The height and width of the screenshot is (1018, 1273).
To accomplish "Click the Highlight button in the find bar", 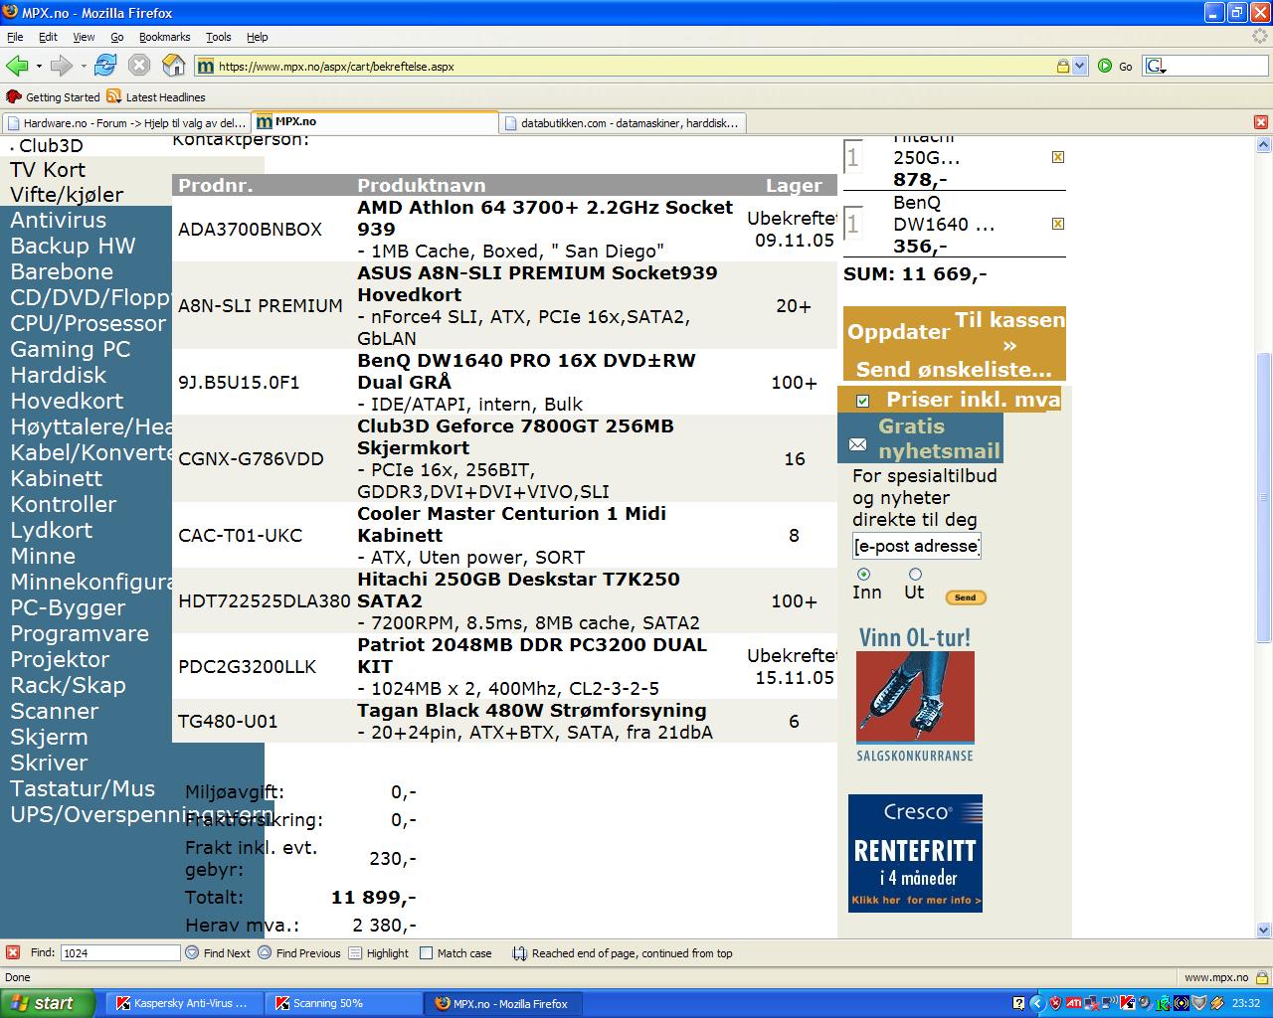I will (378, 952).
